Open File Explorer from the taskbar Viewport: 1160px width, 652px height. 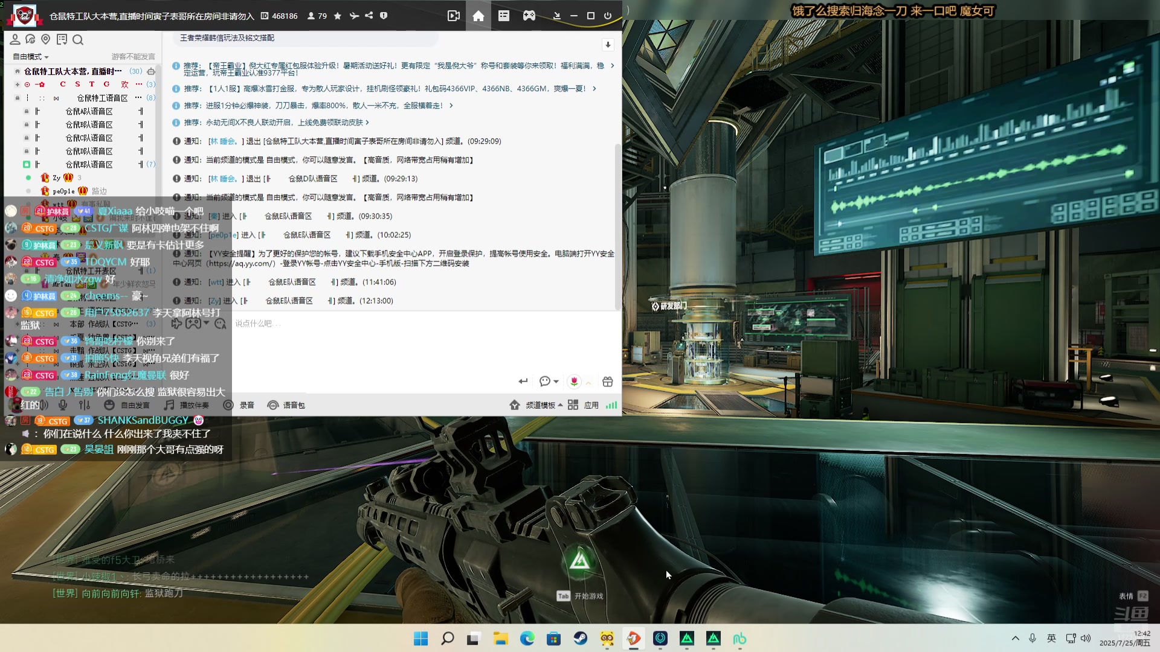coord(501,638)
